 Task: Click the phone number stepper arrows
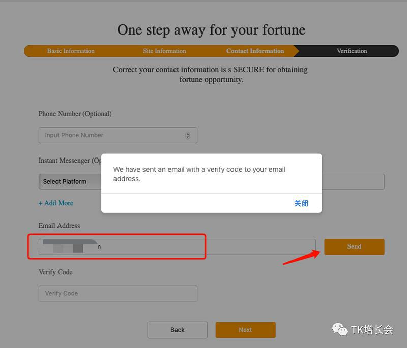pos(188,135)
